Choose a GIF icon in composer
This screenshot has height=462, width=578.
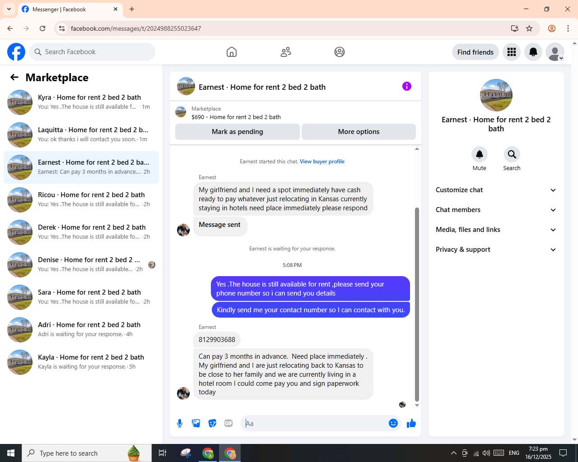click(228, 423)
